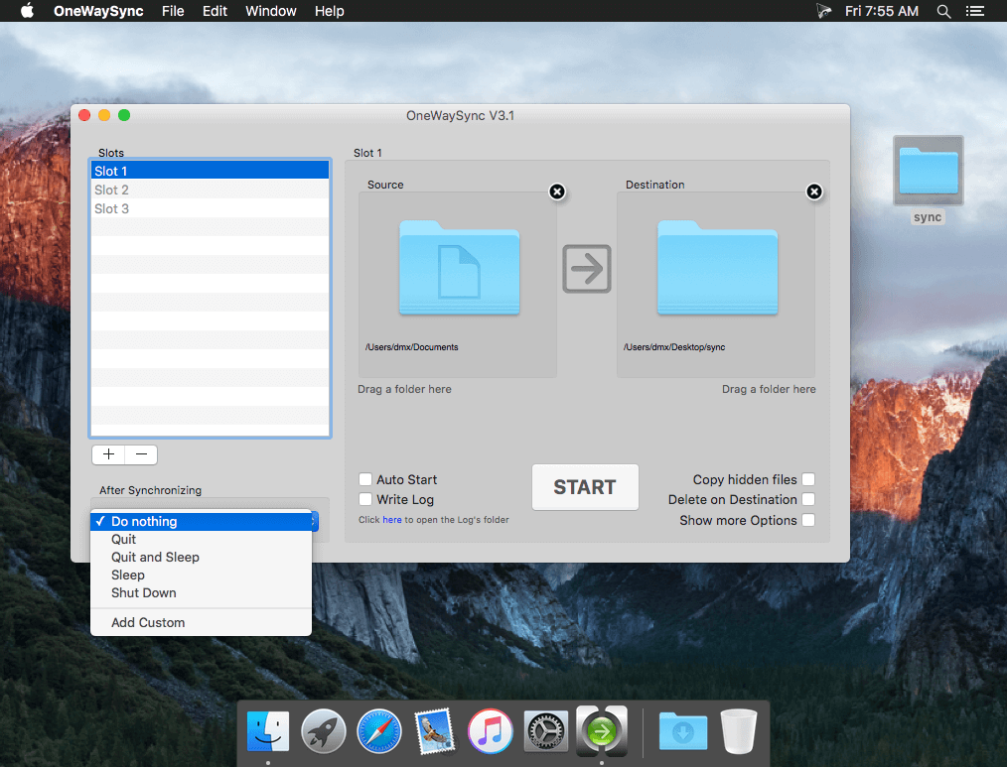Click the /Users/dmx/Desktop/sync destination path
The width and height of the screenshot is (1007, 767).
[673, 347]
